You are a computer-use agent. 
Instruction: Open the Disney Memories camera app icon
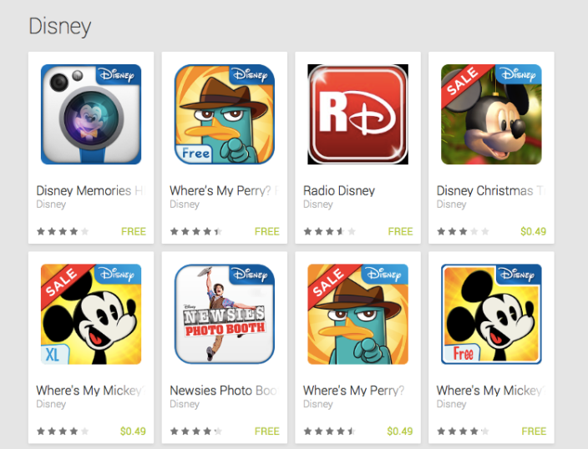click(91, 114)
